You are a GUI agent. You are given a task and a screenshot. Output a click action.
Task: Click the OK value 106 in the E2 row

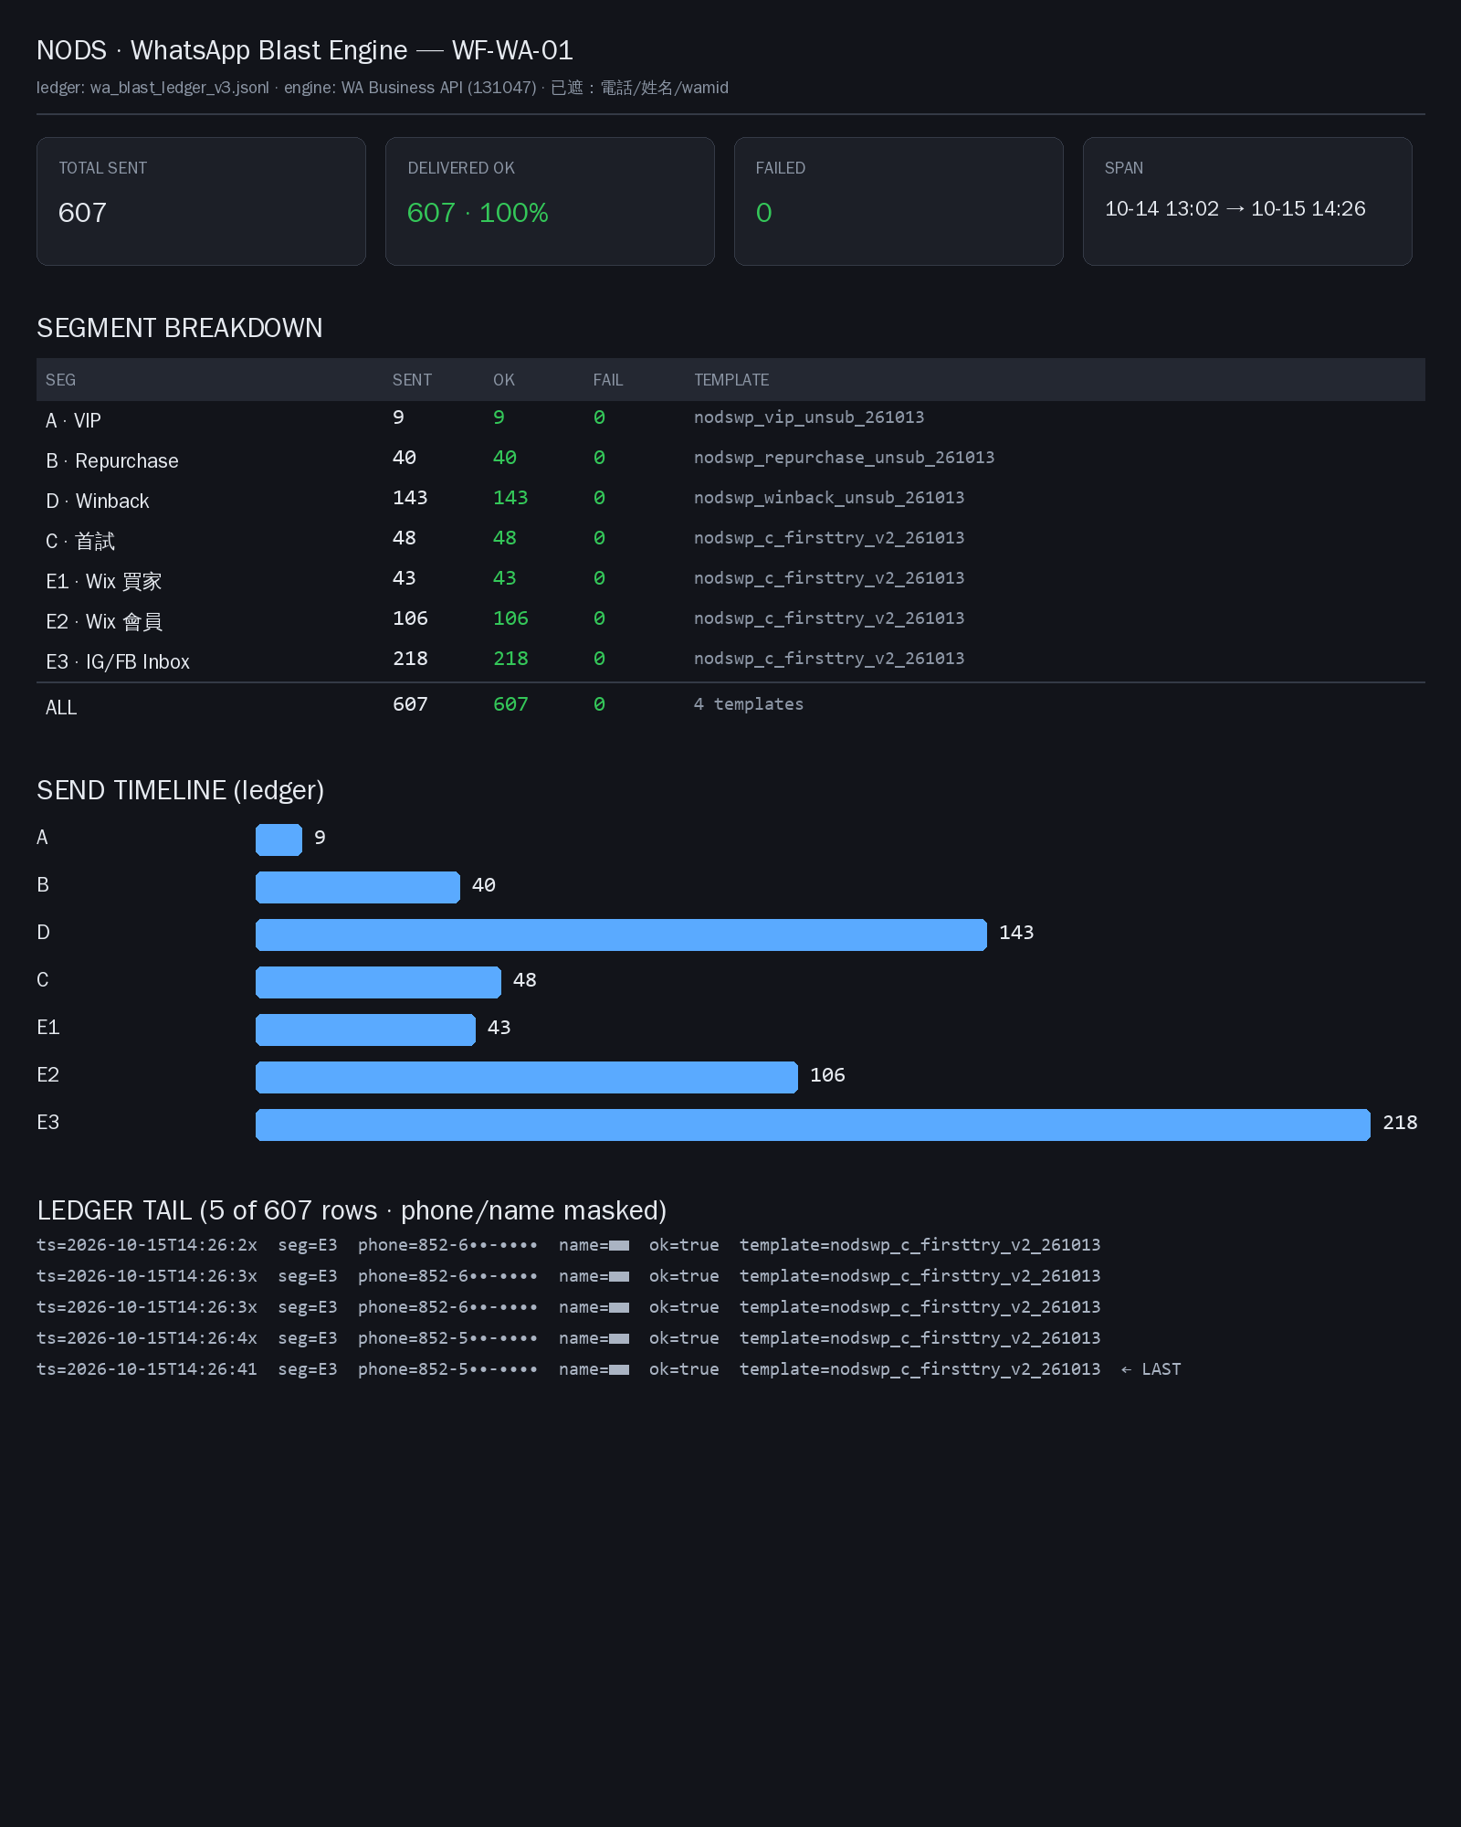510,618
